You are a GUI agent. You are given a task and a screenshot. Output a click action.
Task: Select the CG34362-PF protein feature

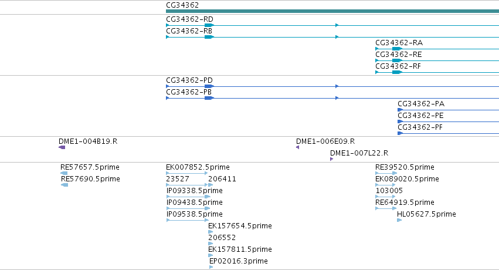coord(448,133)
